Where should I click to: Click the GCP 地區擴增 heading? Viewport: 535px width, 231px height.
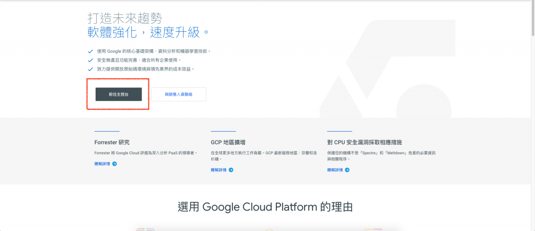[228, 142]
